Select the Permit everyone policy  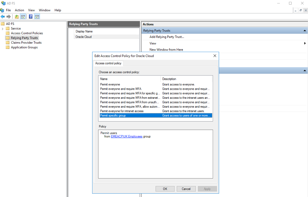coord(155,84)
